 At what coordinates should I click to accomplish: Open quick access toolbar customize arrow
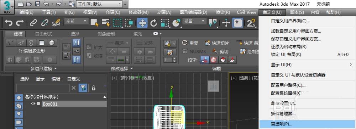125,4
